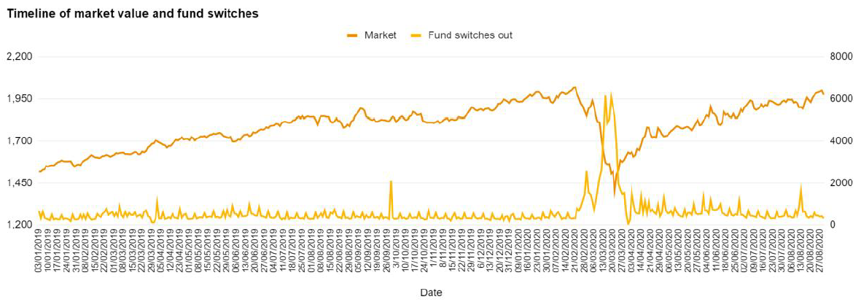
Task: Click the chart title text
Action: [x=132, y=13]
